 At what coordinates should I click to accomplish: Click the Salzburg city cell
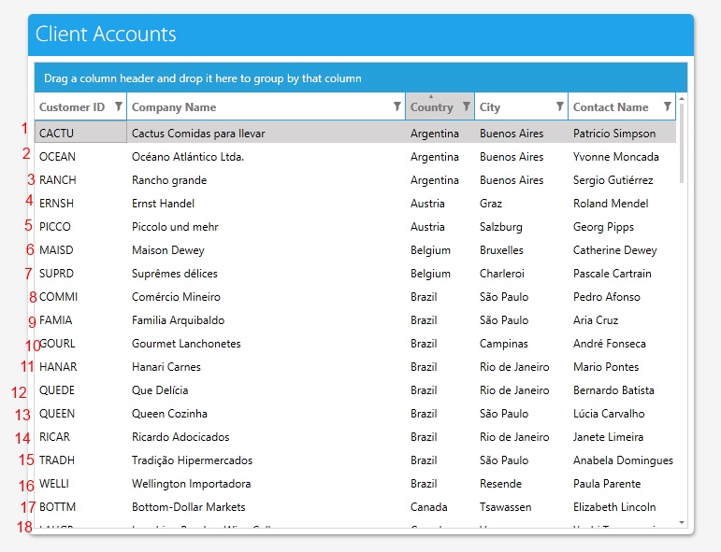pos(500,227)
